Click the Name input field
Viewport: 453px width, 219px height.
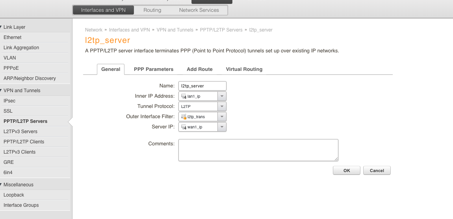pos(202,86)
